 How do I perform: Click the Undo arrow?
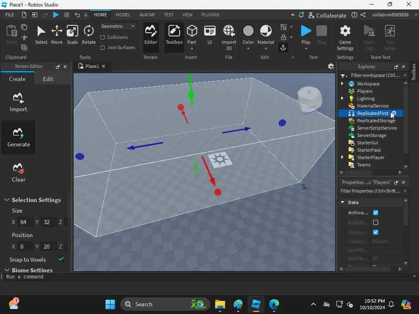tap(77, 15)
